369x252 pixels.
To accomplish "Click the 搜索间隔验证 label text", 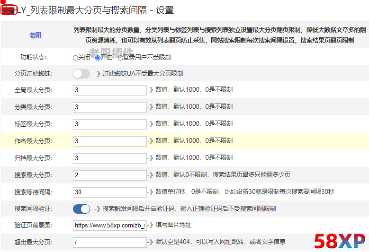I will [x=34, y=209].
